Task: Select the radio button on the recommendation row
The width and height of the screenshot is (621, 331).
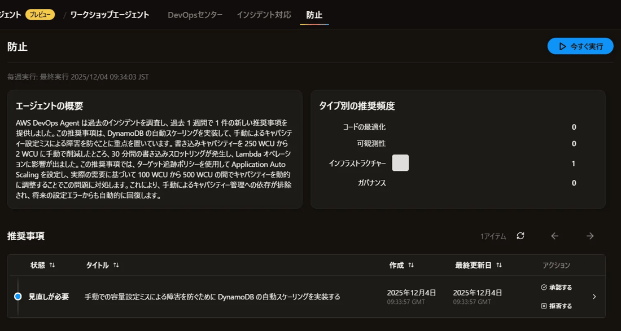Action: point(18,296)
